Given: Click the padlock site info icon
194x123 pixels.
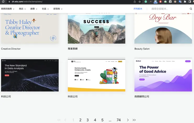Looking at the screenshot, I should (x=9, y=2).
